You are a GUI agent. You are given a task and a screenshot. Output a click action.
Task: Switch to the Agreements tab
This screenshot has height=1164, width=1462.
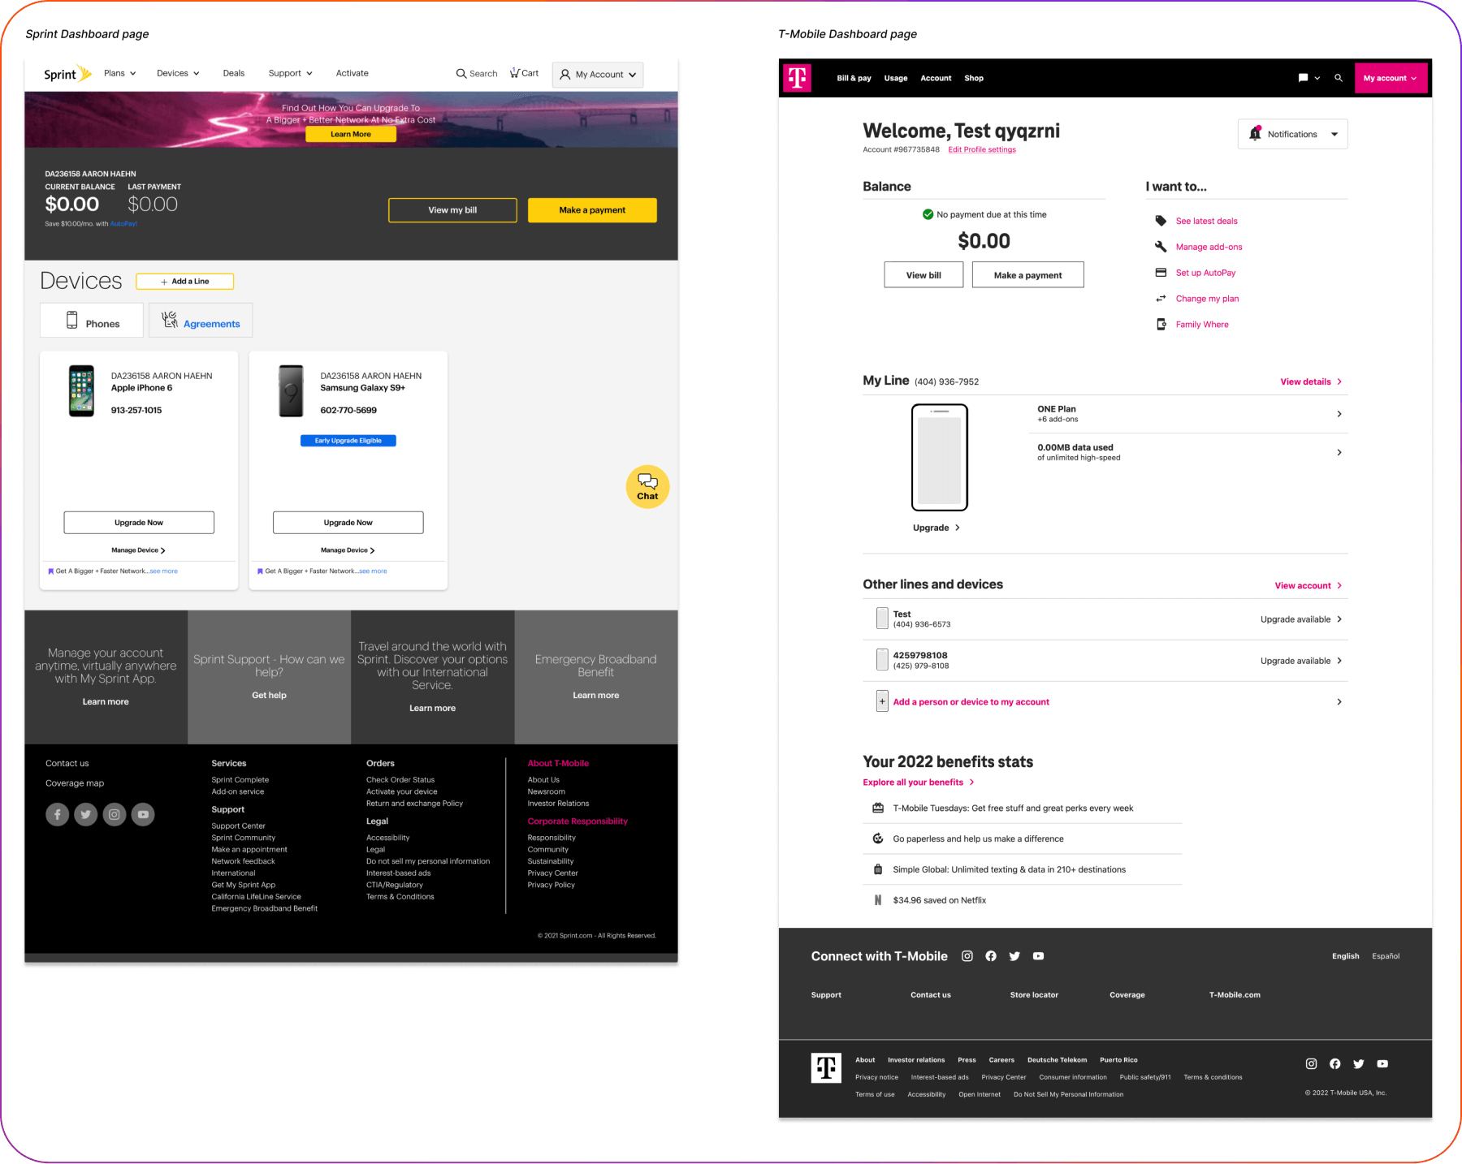(201, 321)
